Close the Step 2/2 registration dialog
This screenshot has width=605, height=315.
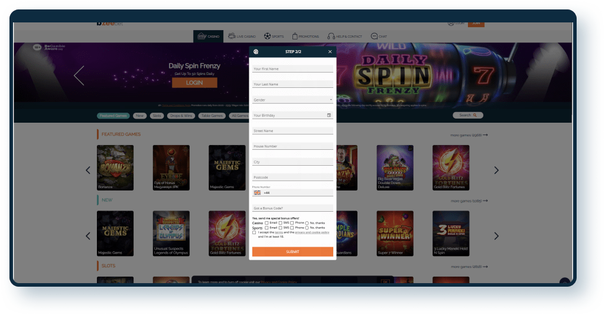click(330, 52)
